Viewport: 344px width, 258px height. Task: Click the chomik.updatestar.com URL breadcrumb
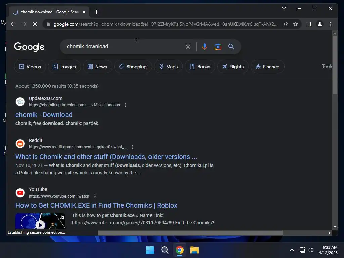point(74,105)
